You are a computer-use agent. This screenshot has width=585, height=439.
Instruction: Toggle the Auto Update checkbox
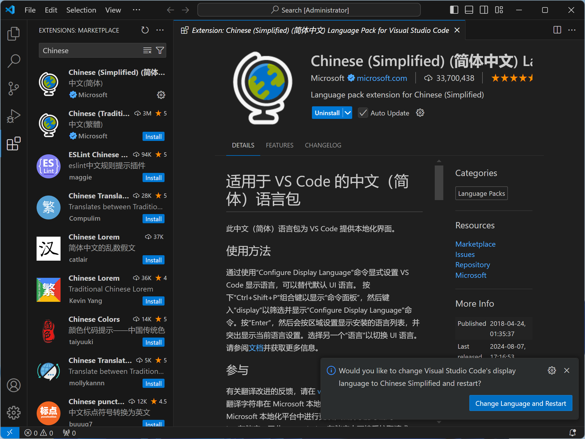[x=363, y=113]
